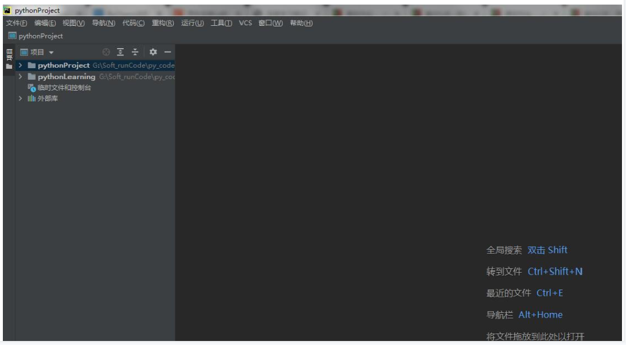Click the 双击 Shift search hint
Image resolution: width=626 pixels, height=345 pixels.
[547, 250]
